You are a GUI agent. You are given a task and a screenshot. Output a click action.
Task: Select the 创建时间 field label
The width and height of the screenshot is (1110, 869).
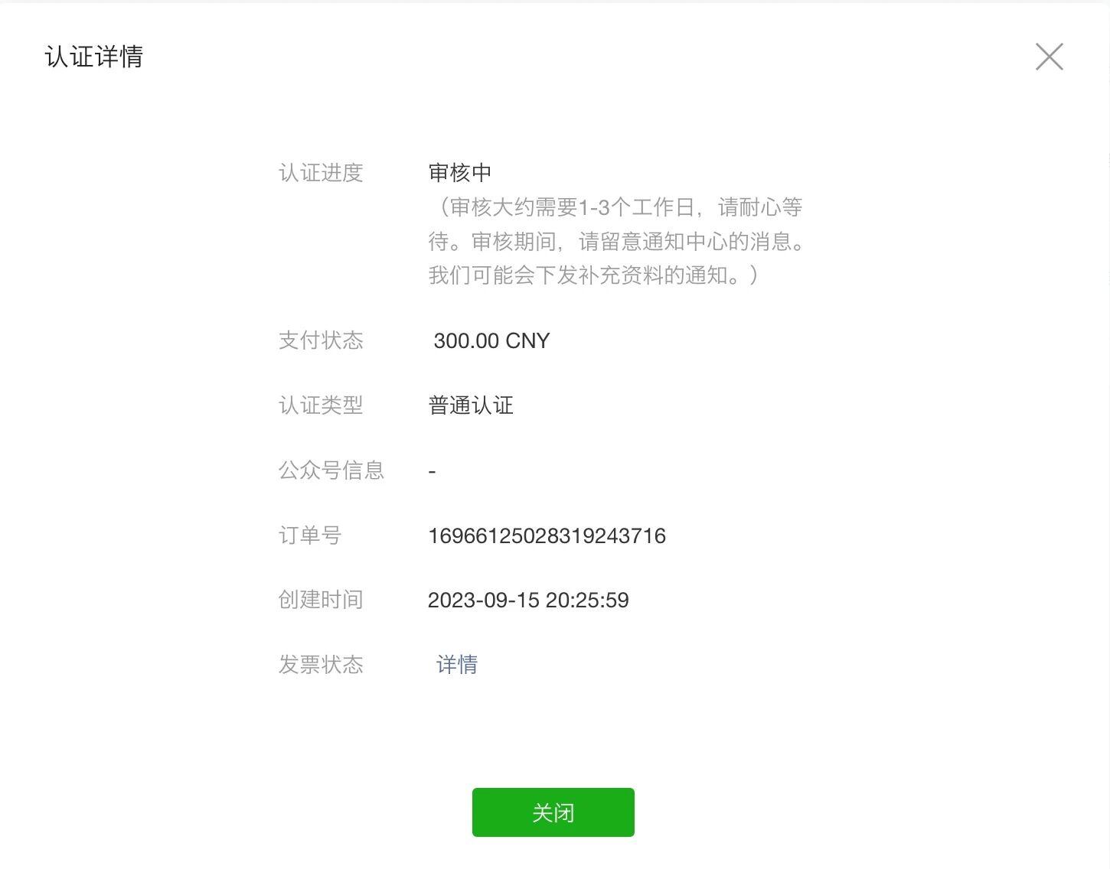tap(321, 600)
